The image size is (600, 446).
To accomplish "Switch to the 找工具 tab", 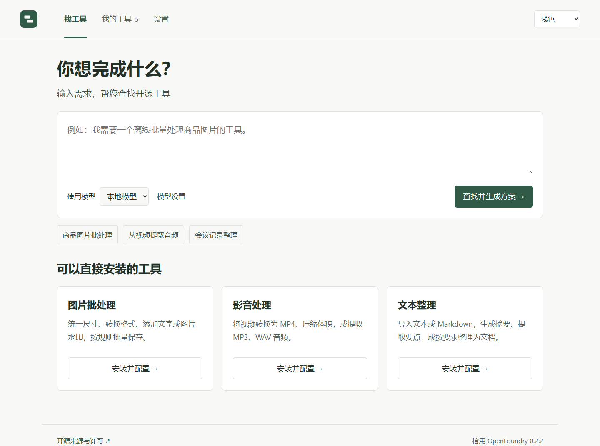I will click(75, 19).
